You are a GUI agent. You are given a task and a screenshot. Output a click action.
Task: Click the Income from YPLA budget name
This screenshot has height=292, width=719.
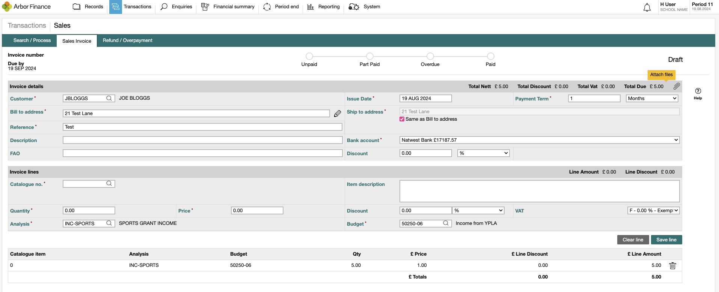476,223
